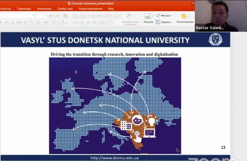Viewport: 247px width, 161px height.
Task: Click the Circoular economy_presentation title
Action: pyautogui.click(x=92, y=3)
